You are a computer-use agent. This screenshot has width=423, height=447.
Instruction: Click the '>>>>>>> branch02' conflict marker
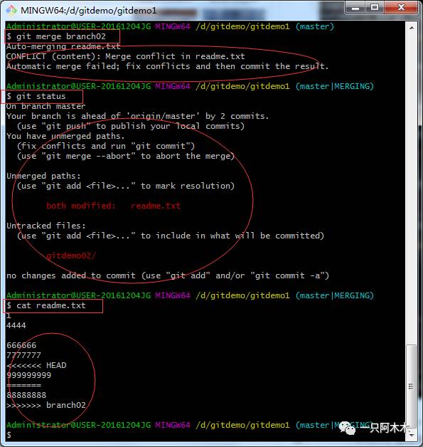click(x=46, y=406)
